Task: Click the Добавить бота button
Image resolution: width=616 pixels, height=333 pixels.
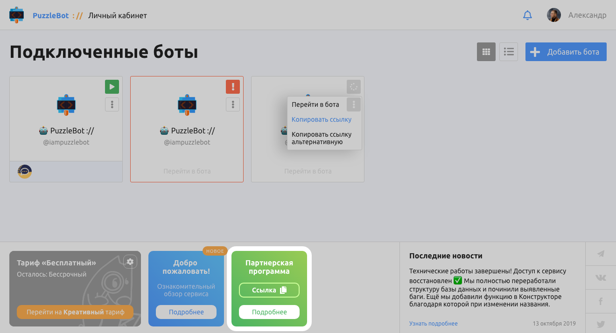Action: (566, 52)
